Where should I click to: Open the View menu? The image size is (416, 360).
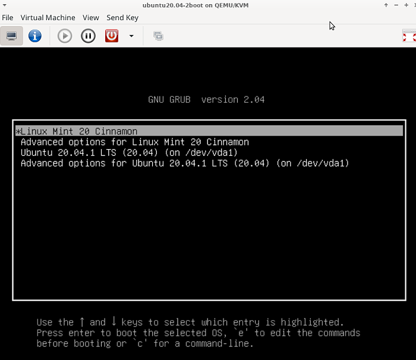point(91,17)
